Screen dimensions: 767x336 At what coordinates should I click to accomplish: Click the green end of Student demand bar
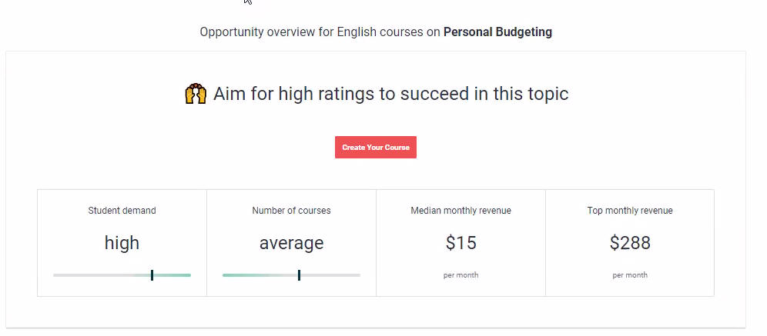coord(172,275)
